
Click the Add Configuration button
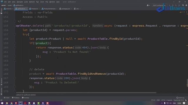pyautogui.click(x=159, y=5)
